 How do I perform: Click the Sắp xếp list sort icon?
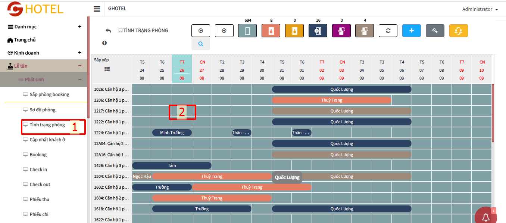coord(107,69)
